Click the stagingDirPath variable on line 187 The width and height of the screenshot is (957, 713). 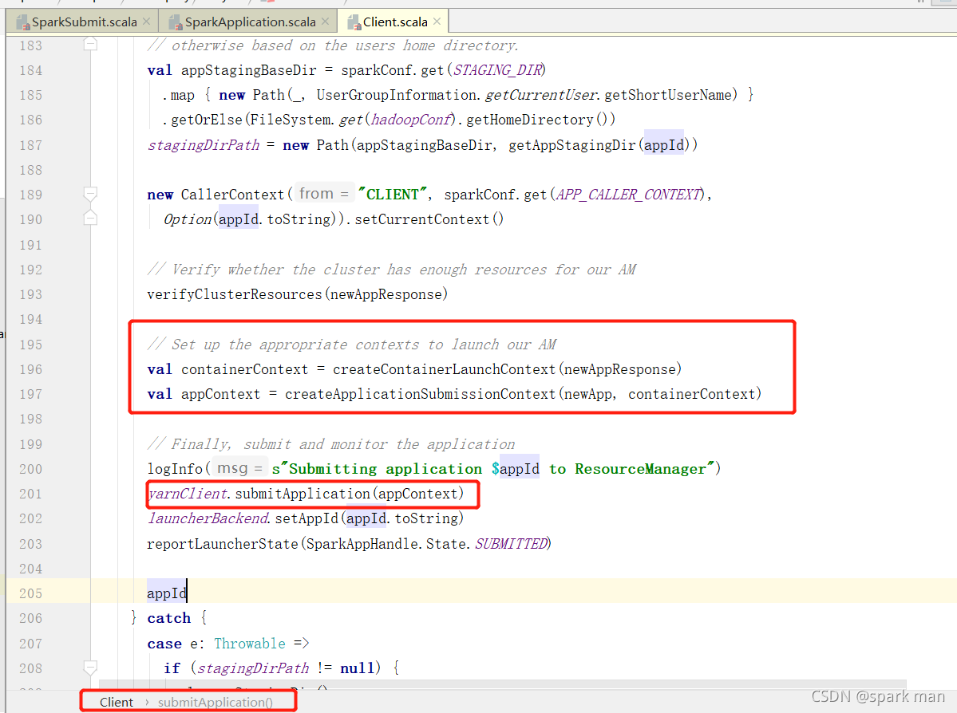pyautogui.click(x=204, y=145)
